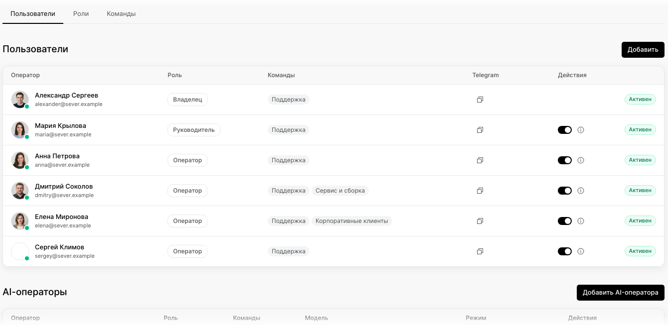The width and height of the screenshot is (668, 326).
Task: Toggle the switch for Анна Петрова
Action: pyautogui.click(x=565, y=160)
